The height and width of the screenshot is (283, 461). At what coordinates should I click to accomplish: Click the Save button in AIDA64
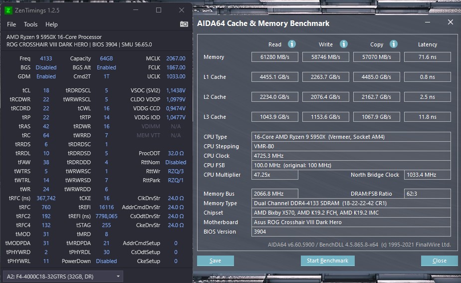(216, 261)
